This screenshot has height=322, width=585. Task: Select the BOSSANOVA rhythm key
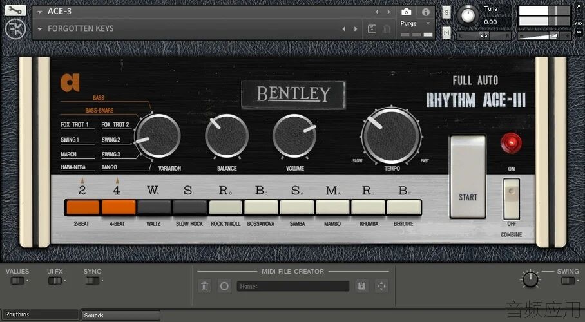pyautogui.click(x=261, y=207)
